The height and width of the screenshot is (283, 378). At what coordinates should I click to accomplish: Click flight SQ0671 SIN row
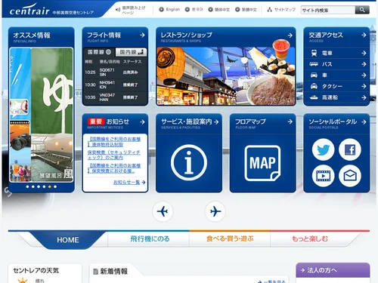coord(115,72)
